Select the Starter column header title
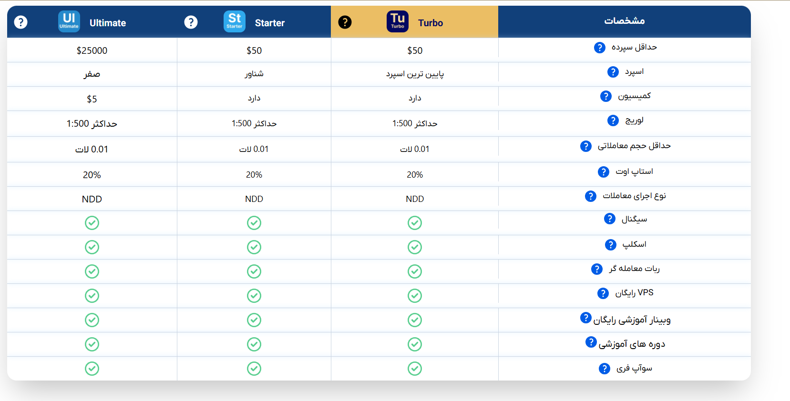Image resolution: width=790 pixels, height=401 pixels. click(x=270, y=23)
